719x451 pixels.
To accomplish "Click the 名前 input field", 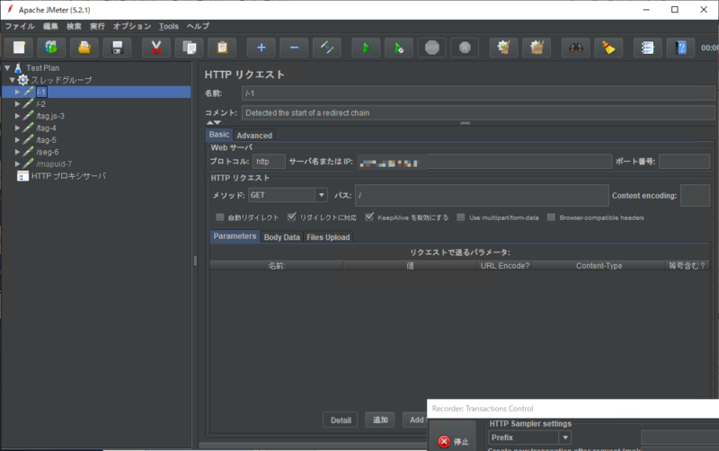I will [478, 93].
